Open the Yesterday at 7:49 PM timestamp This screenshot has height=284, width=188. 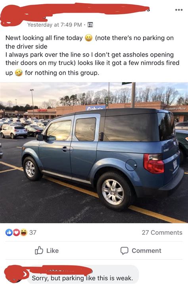click(x=54, y=25)
